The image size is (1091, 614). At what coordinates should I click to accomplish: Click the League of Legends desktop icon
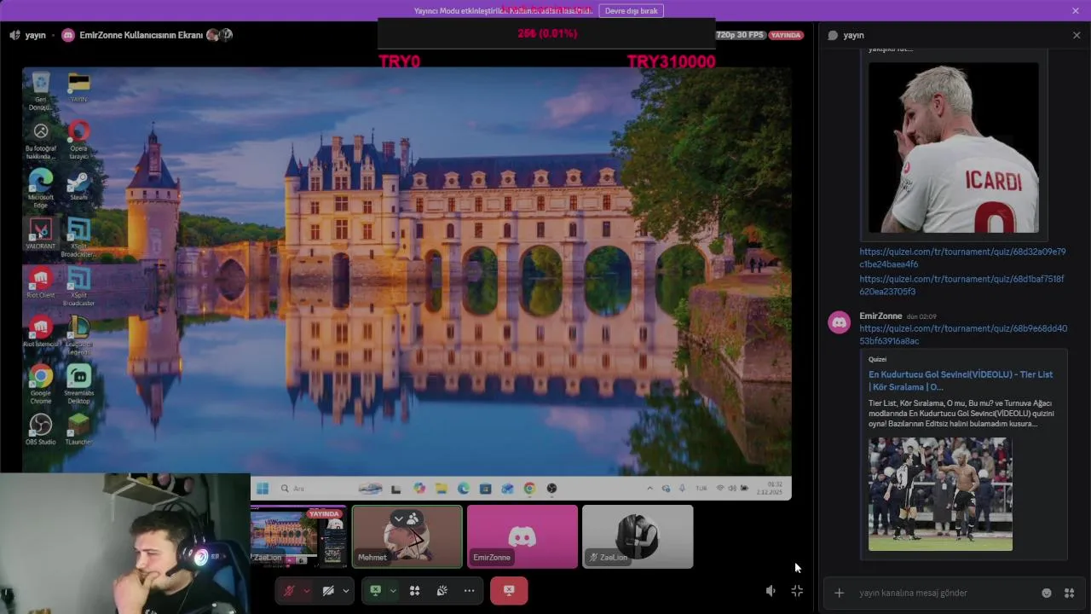coord(78,335)
